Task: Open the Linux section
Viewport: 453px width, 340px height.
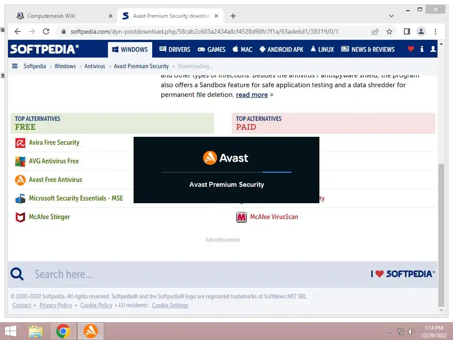Action: point(322,50)
